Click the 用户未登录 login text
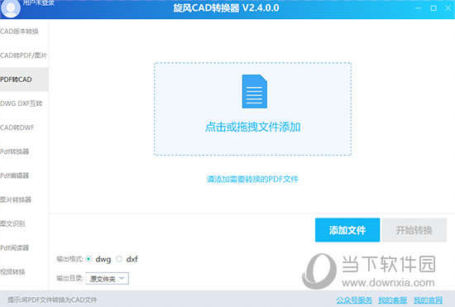This screenshot has width=455, height=307. (39, 3)
